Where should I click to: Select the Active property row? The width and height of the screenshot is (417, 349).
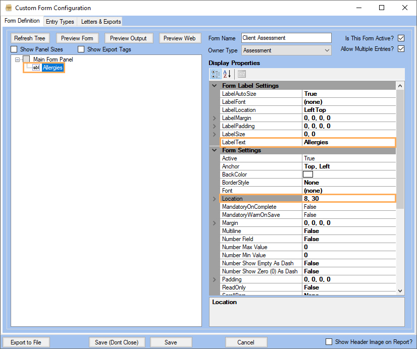point(308,158)
